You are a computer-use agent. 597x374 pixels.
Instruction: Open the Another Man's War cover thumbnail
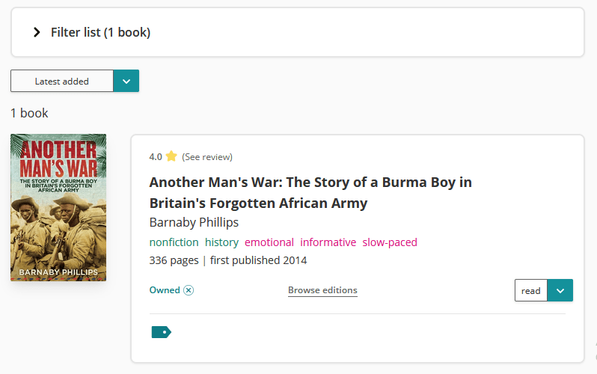pos(58,207)
